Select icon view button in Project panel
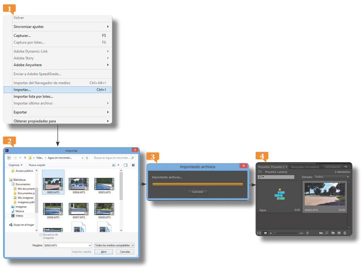Image resolution: width=362 pixels, height=271 pixels. tap(265, 233)
